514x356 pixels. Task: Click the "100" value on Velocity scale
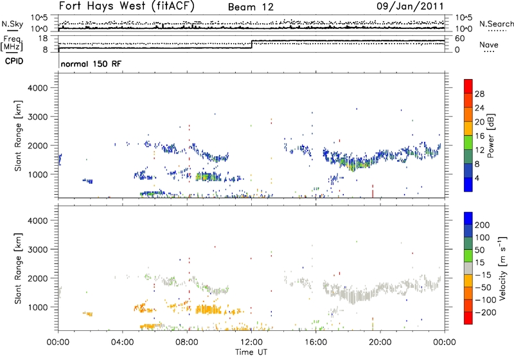[x=483, y=237]
